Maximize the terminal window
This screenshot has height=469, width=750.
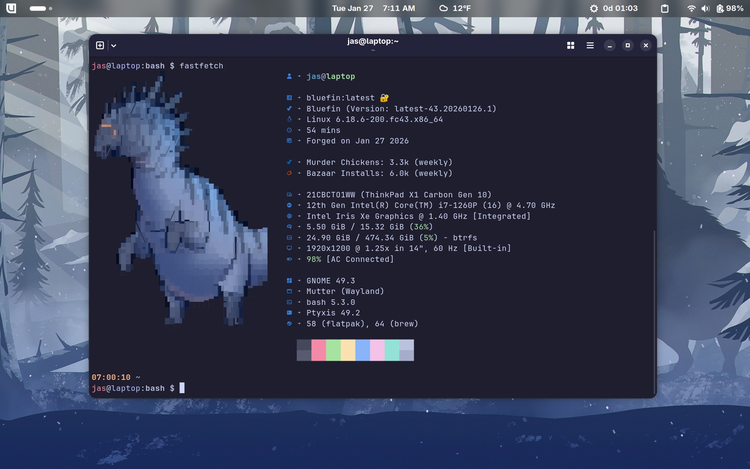627,45
